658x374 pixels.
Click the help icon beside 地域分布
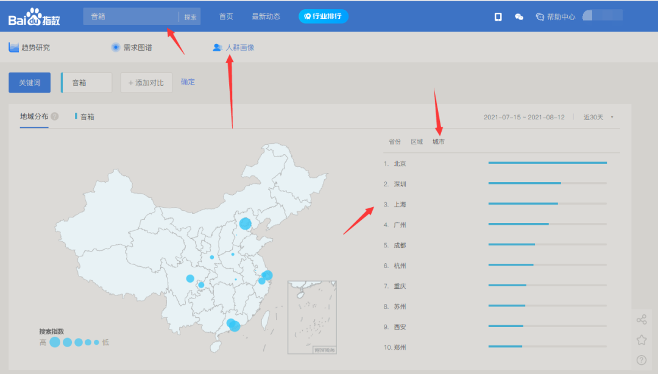click(x=55, y=116)
